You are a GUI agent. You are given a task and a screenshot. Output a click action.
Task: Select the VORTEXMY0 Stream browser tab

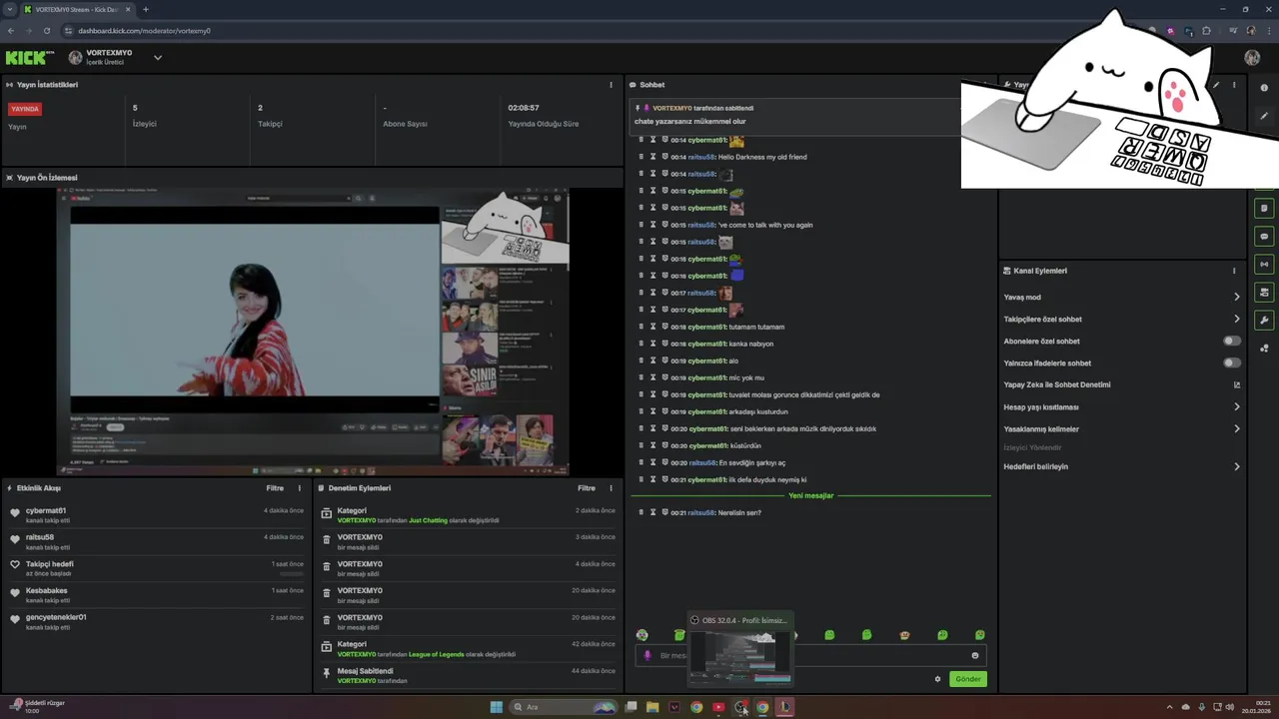[x=77, y=10]
